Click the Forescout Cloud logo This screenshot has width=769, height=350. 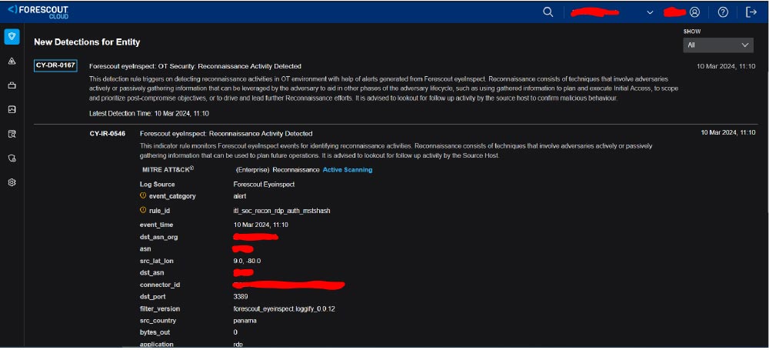pos(39,12)
